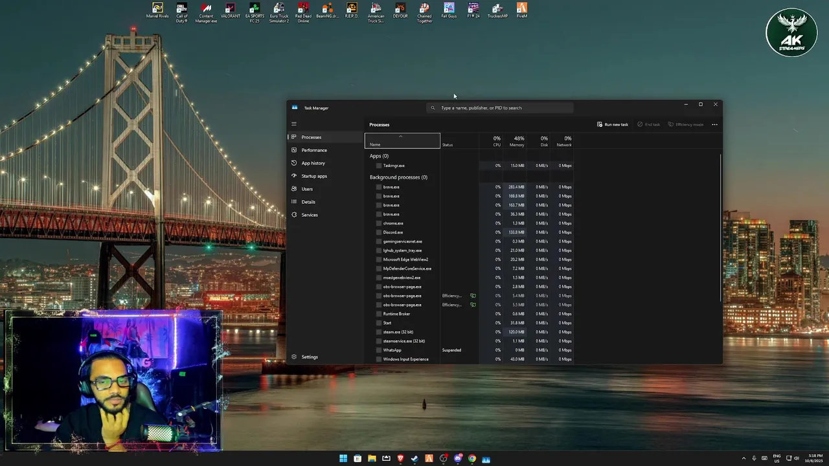Click the DEVOUR desktop icon
Screen dimensions: 829x466
pyautogui.click(x=400, y=10)
